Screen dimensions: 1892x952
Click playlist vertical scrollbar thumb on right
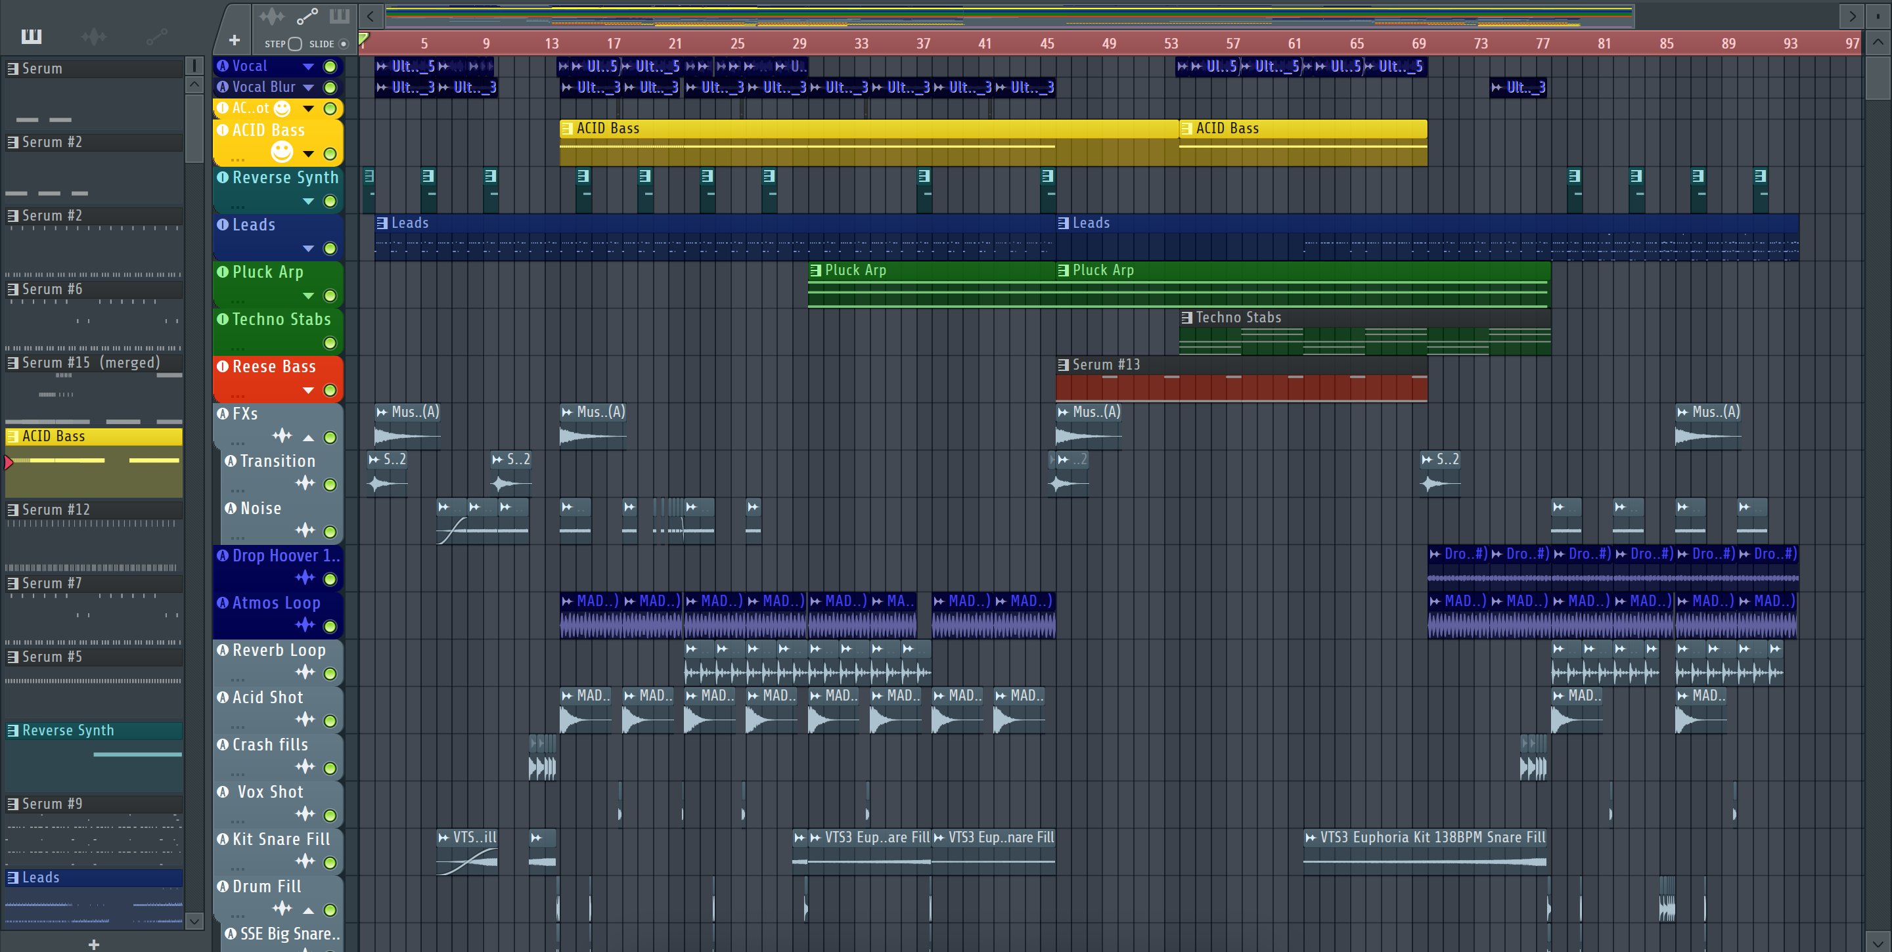point(1878,77)
